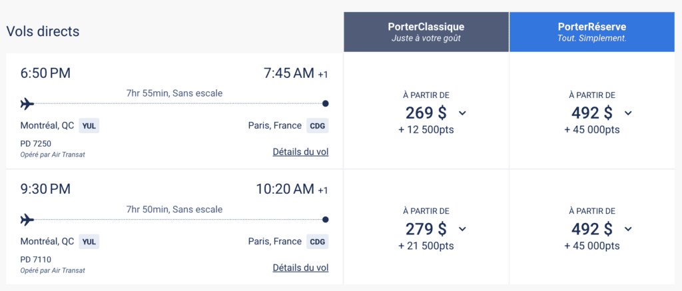This screenshot has width=682, height=291.
Task: Click the + 12 500pts points price
Action: coord(426,130)
